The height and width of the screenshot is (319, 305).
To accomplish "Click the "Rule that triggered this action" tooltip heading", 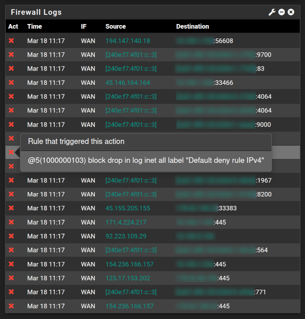I will click(x=76, y=141).
